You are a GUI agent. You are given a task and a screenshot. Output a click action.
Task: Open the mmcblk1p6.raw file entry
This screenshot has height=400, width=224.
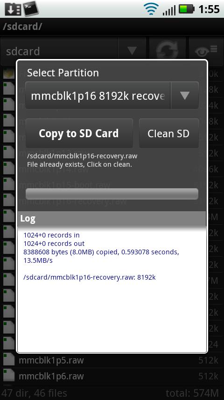pyautogui.click(x=112, y=376)
